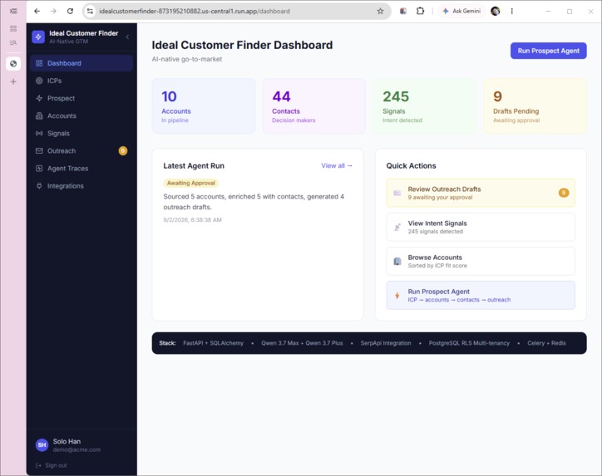Open the 10 Accounts stat card

point(204,106)
